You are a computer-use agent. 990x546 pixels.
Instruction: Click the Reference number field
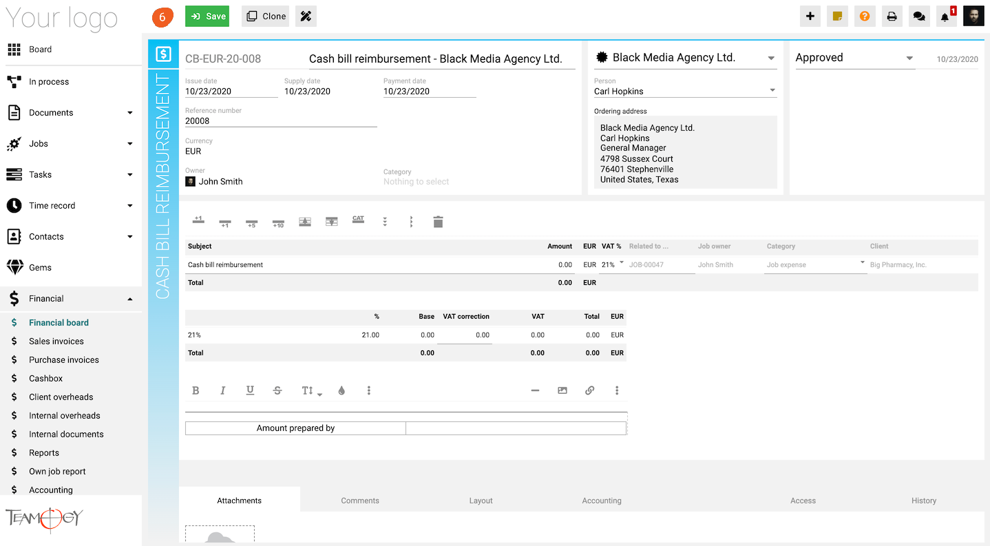tap(280, 121)
